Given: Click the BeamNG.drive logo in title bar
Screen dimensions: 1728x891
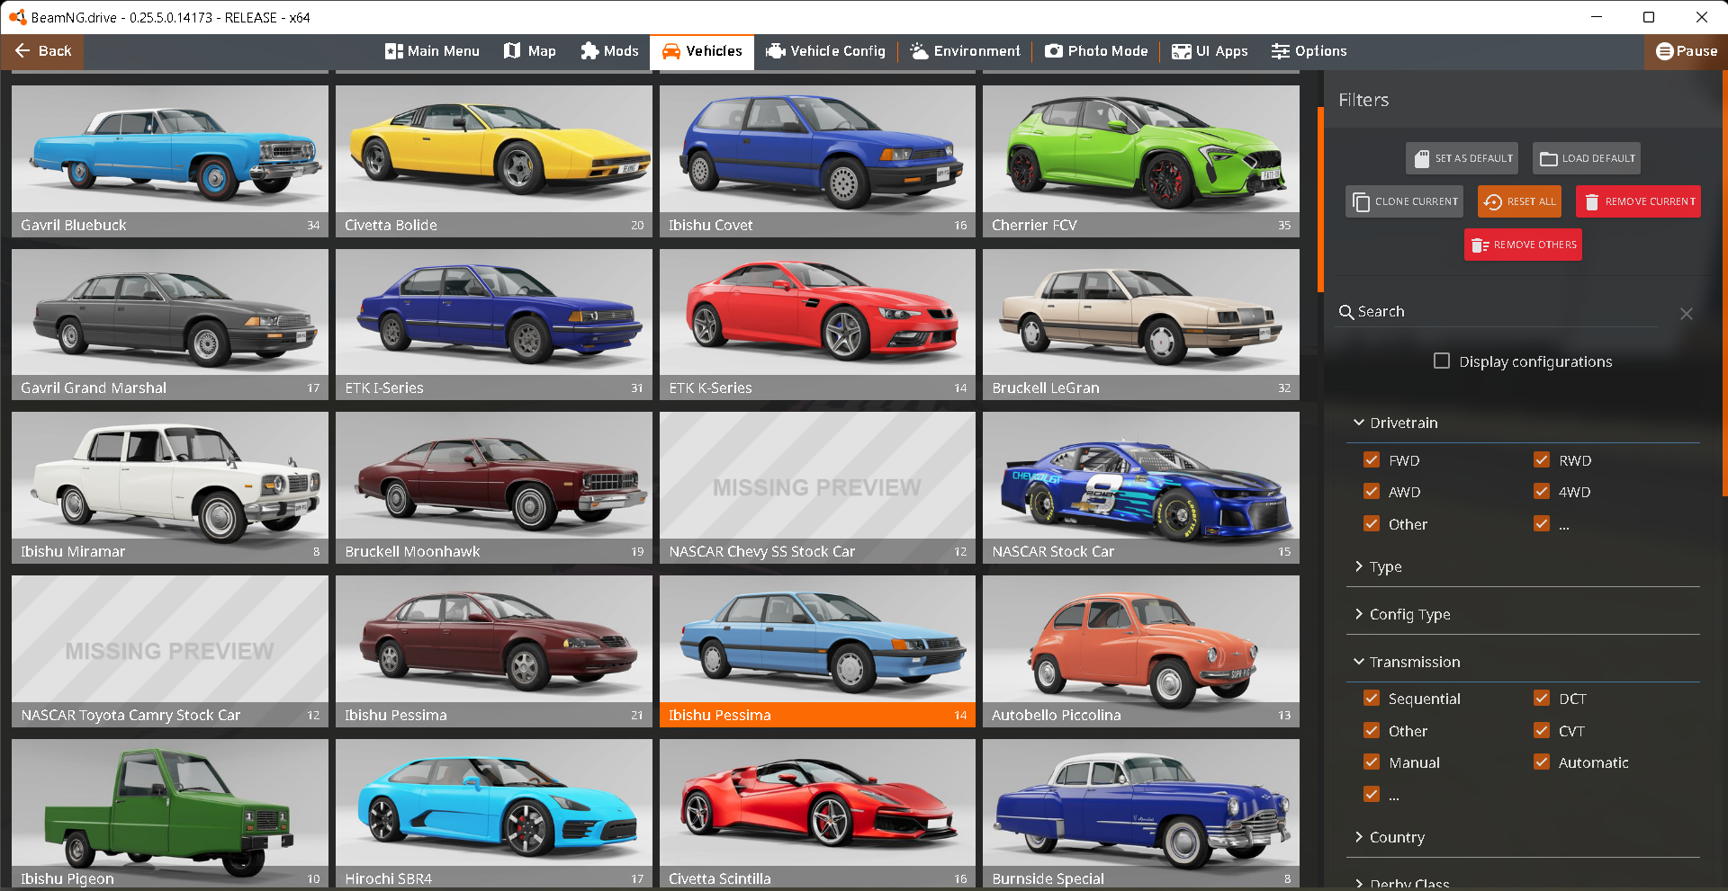Looking at the screenshot, I should [17, 17].
